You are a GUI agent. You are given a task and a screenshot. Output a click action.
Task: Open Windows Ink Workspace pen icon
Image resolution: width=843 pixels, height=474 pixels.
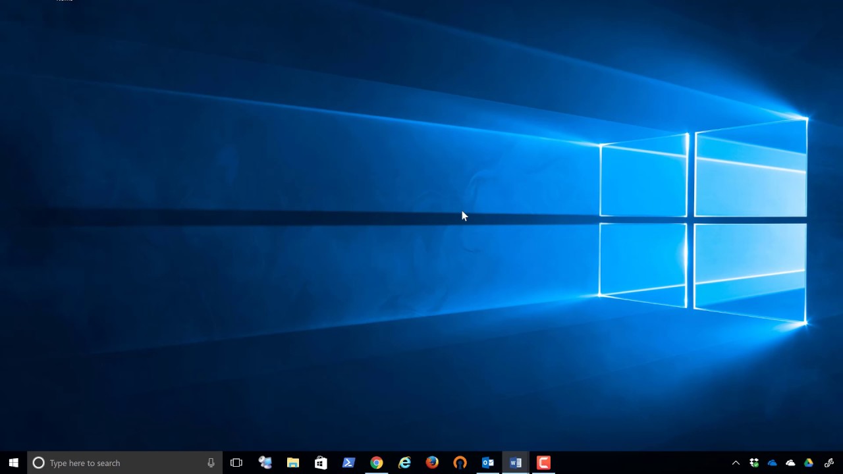click(x=829, y=463)
